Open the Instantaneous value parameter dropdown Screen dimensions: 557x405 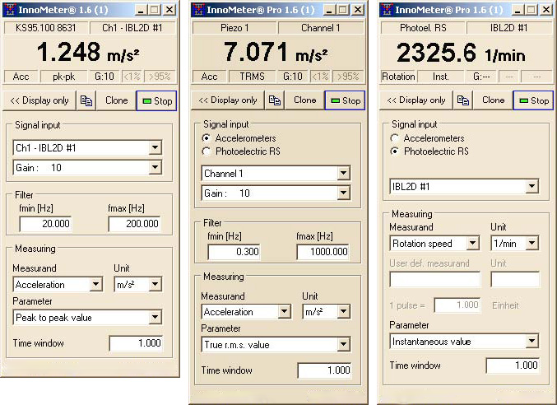pos(532,341)
